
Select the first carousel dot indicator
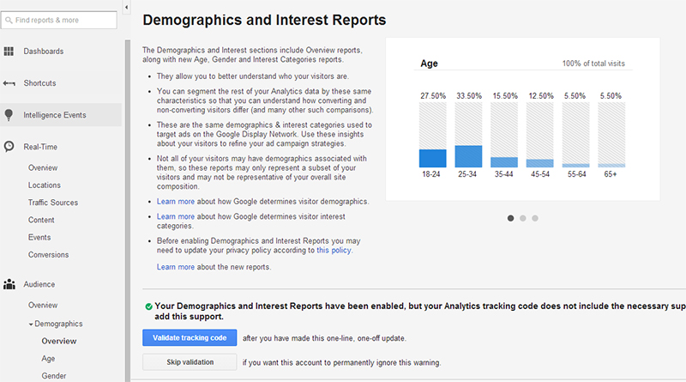(x=511, y=218)
